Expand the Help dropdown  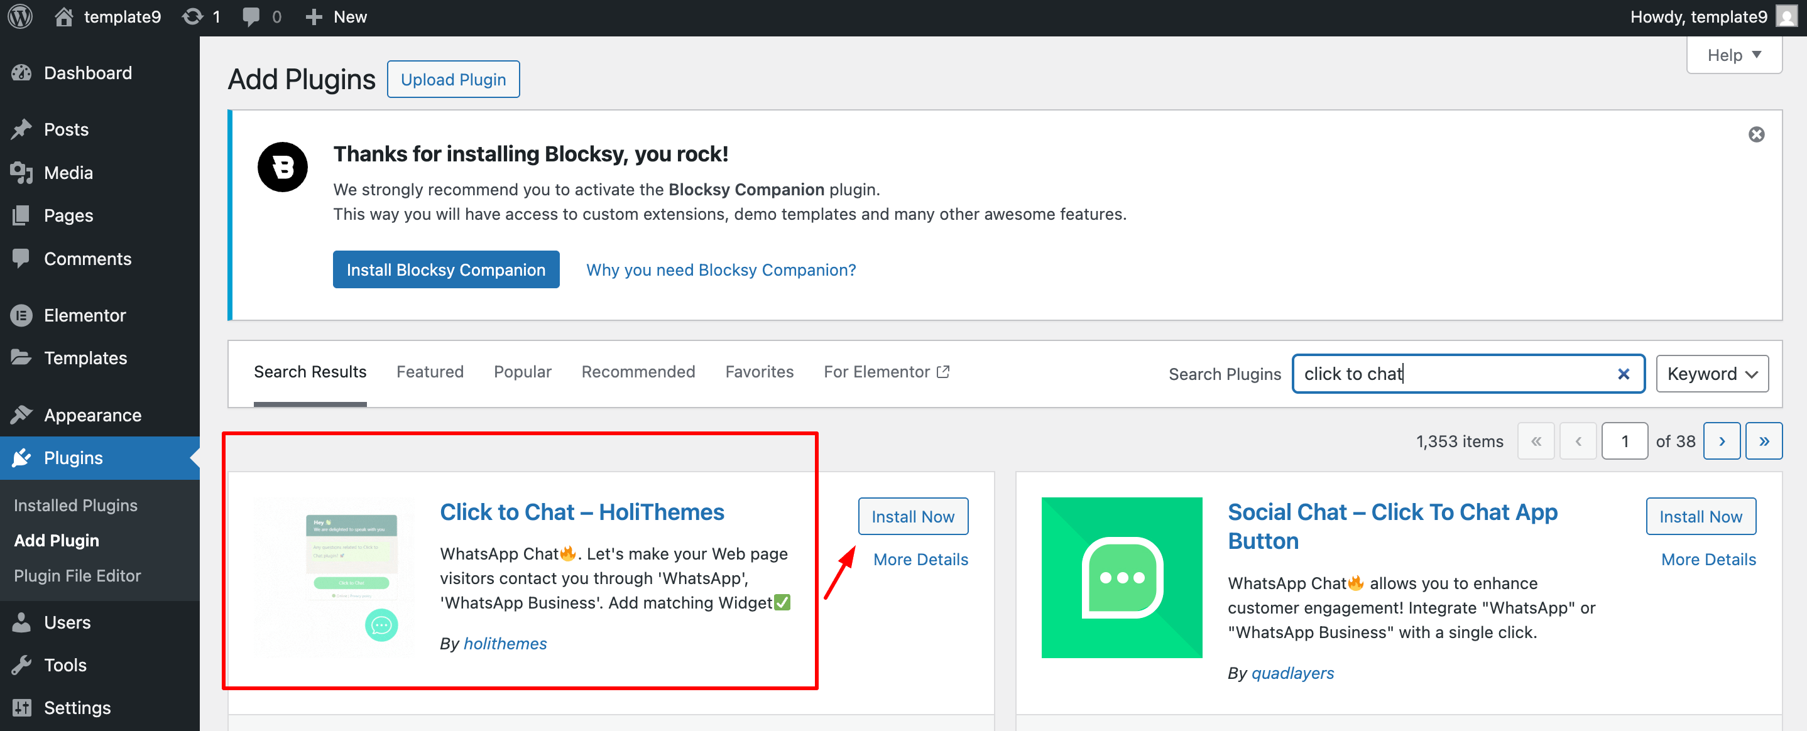click(x=1733, y=55)
